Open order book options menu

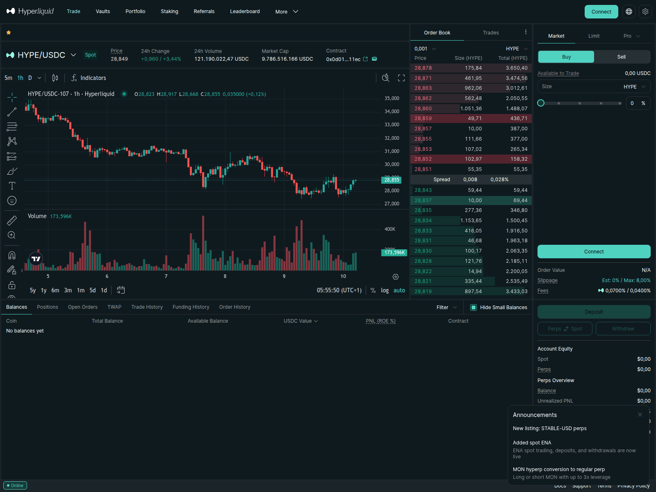[x=526, y=32]
